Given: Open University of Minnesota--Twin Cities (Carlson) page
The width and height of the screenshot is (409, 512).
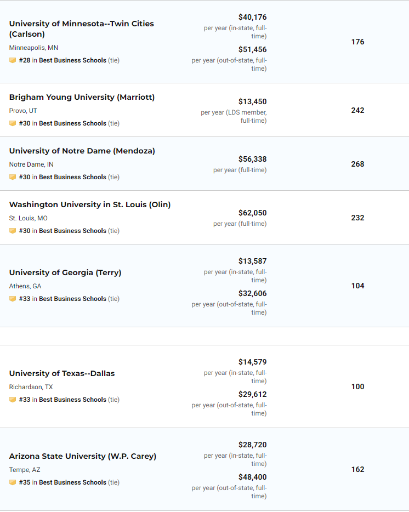Looking at the screenshot, I should (81, 29).
